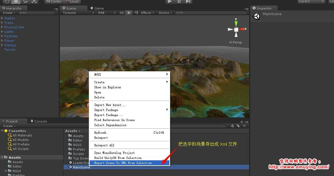Open Hierarchy Create dropdown

click(9, 13)
